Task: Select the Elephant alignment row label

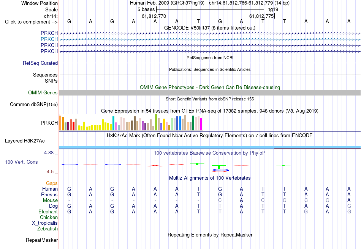Action: (x=48, y=211)
